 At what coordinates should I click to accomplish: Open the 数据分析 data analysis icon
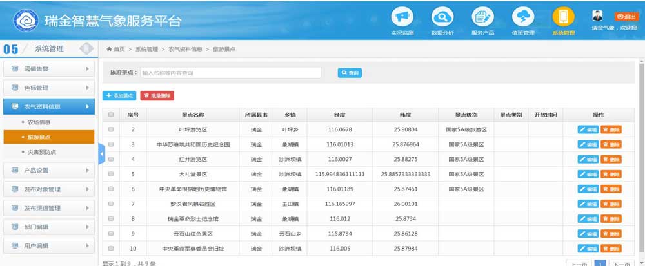[442, 17]
